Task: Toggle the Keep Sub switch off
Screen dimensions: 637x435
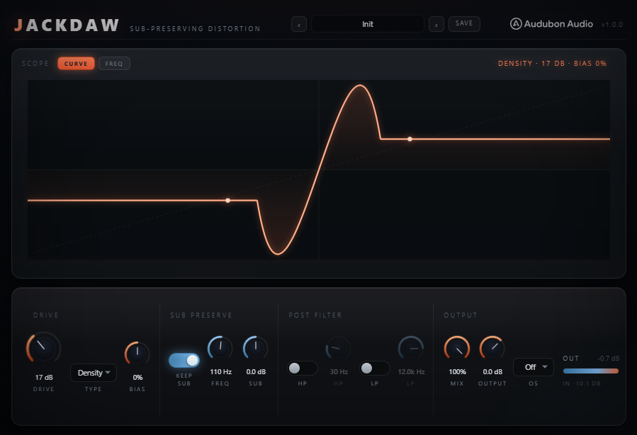Action: (x=184, y=360)
